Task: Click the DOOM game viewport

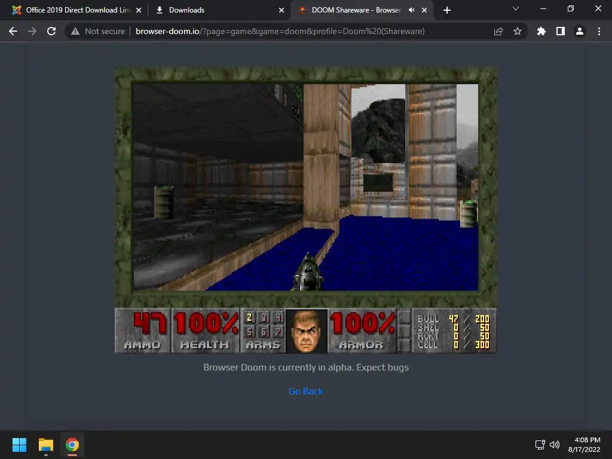Action: [305, 187]
